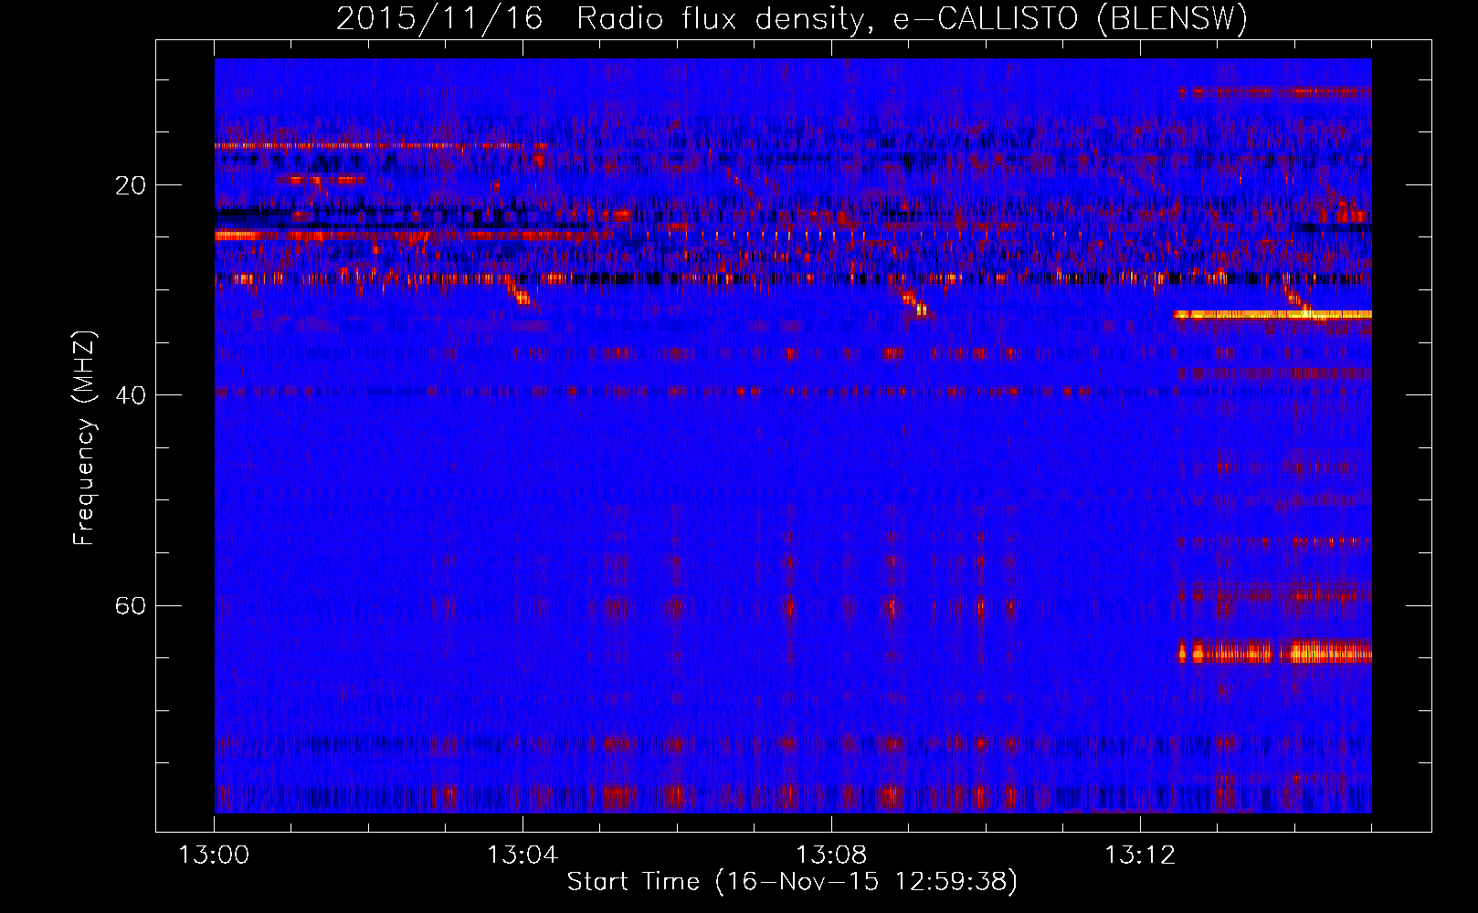Click the plot title mentioning e-CALLISTO (BLENSW)
The height and width of the screenshot is (913, 1478).
[x=792, y=18]
